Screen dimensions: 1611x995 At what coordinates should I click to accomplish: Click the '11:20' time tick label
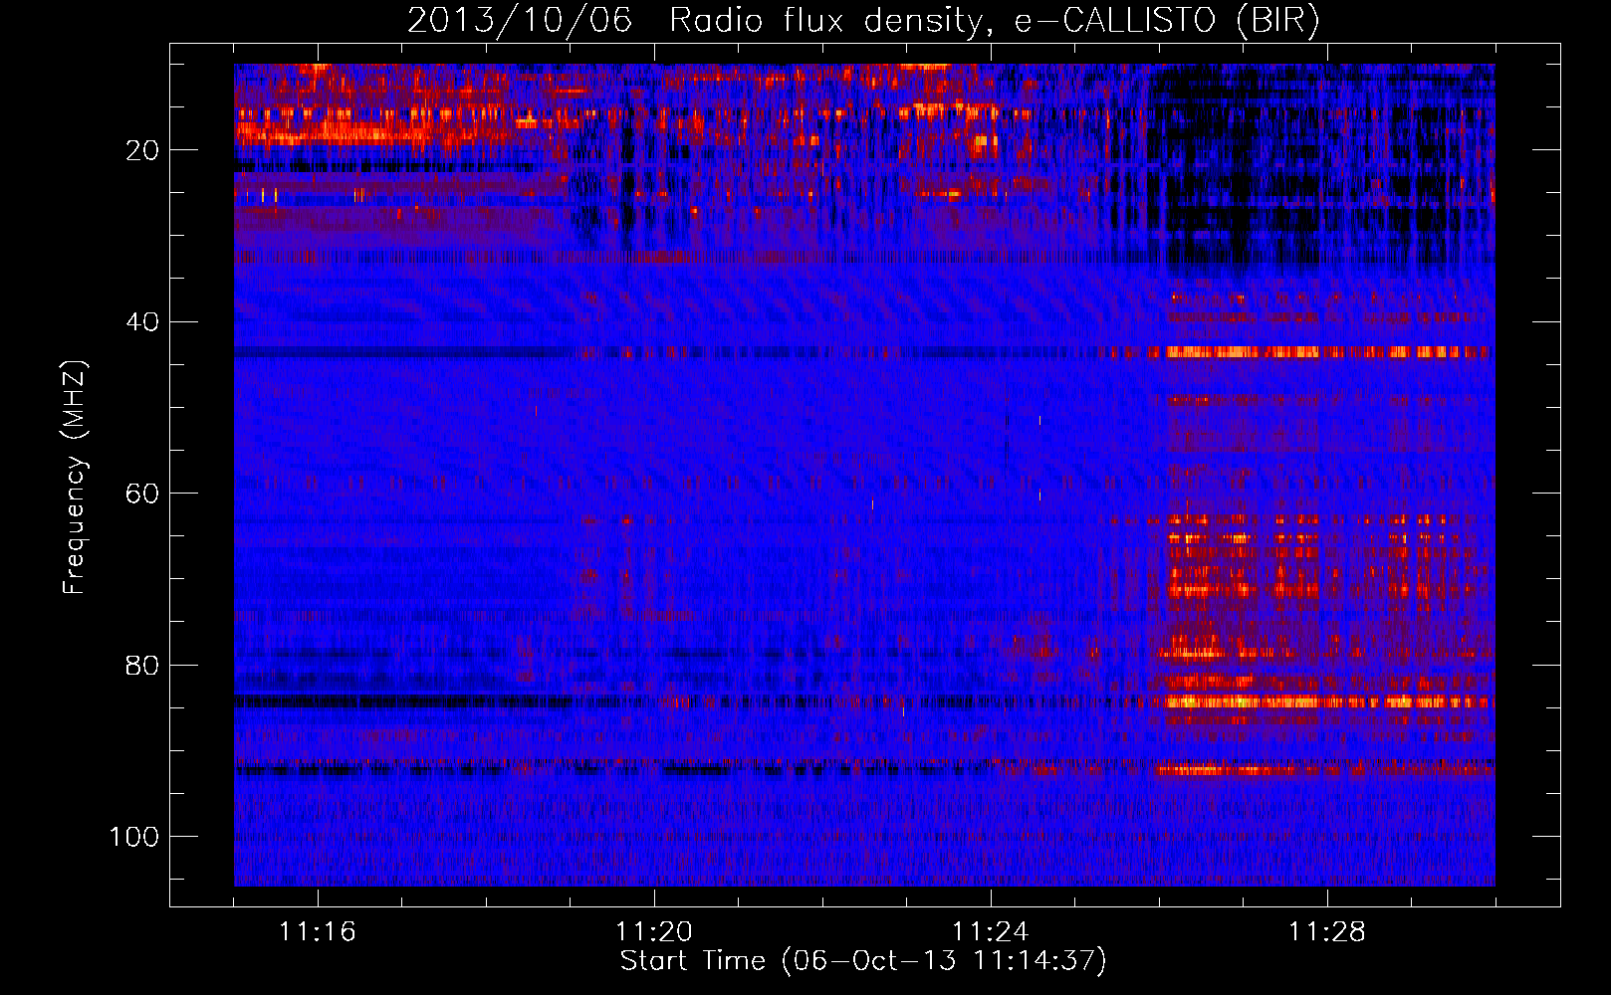[654, 932]
